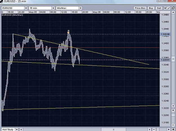Click the orange triangle marker on chart
This screenshot has height=131, width=176.
[x=68, y=33]
